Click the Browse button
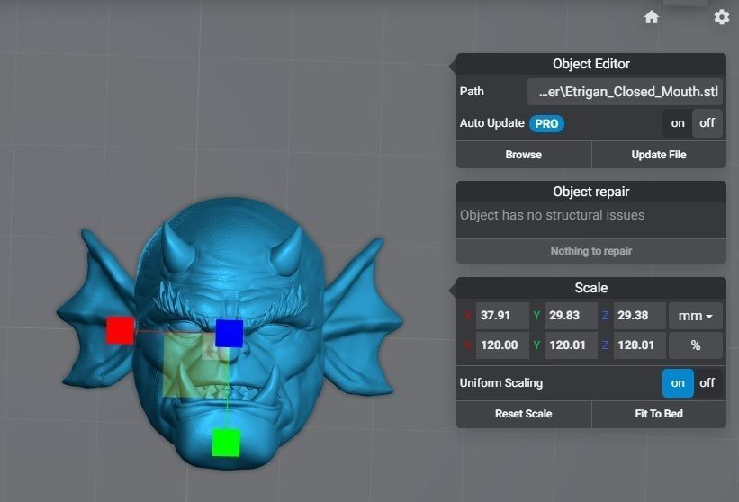The image size is (739, 502). point(524,155)
